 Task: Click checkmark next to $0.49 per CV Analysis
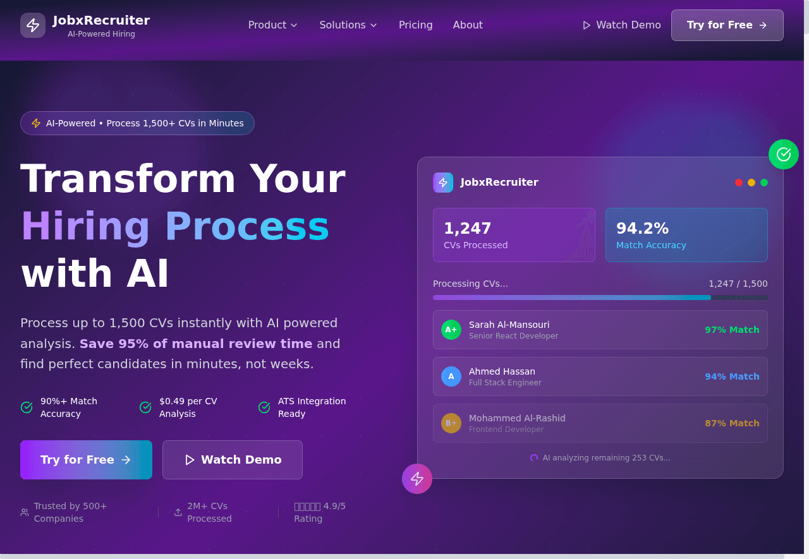click(x=145, y=407)
